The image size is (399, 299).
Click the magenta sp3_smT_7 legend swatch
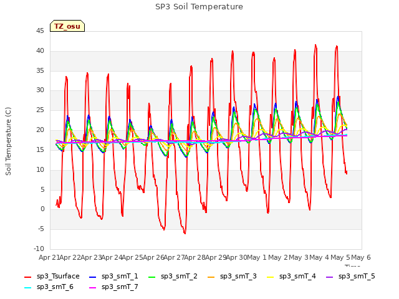pos(93,288)
